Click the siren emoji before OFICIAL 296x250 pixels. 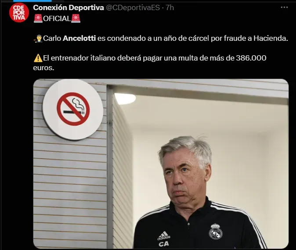click(38, 18)
